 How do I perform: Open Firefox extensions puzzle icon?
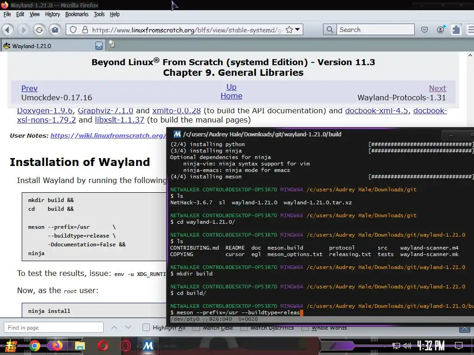point(456,30)
